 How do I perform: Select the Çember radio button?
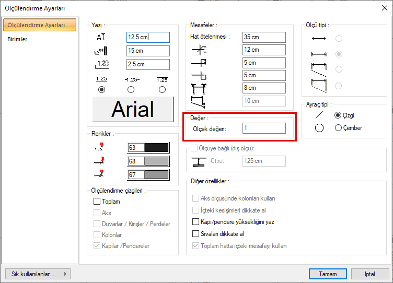[x=338, y=128]
